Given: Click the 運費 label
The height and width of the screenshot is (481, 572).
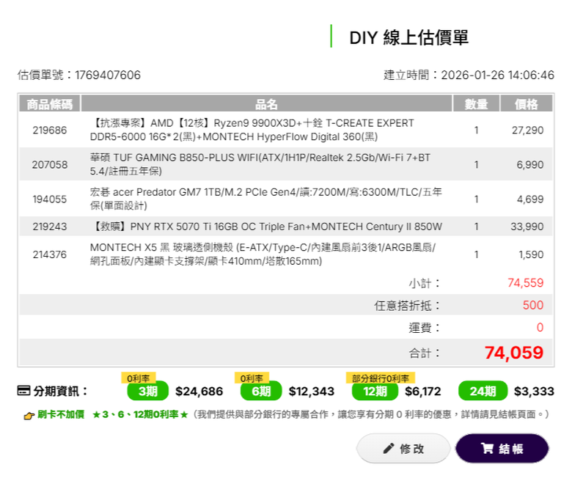Looking at the screenshot, I should [x=425, y=328].
